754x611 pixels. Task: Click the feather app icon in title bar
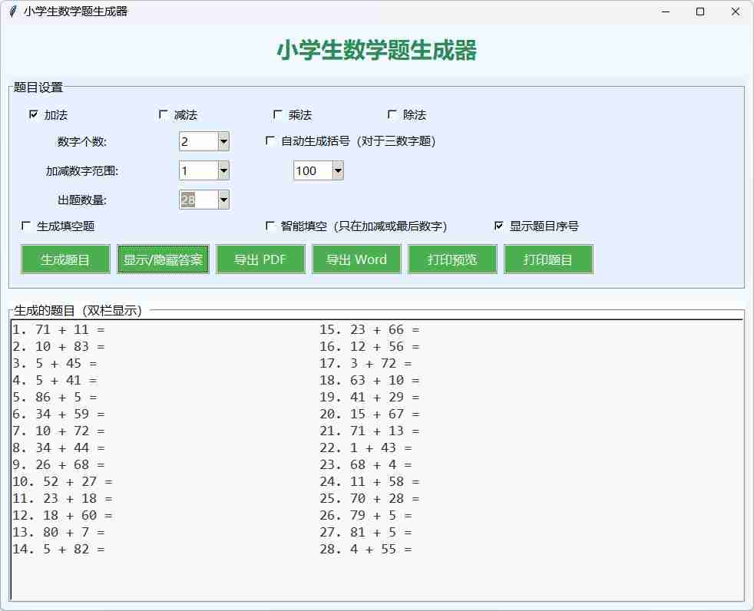(12, 12)
